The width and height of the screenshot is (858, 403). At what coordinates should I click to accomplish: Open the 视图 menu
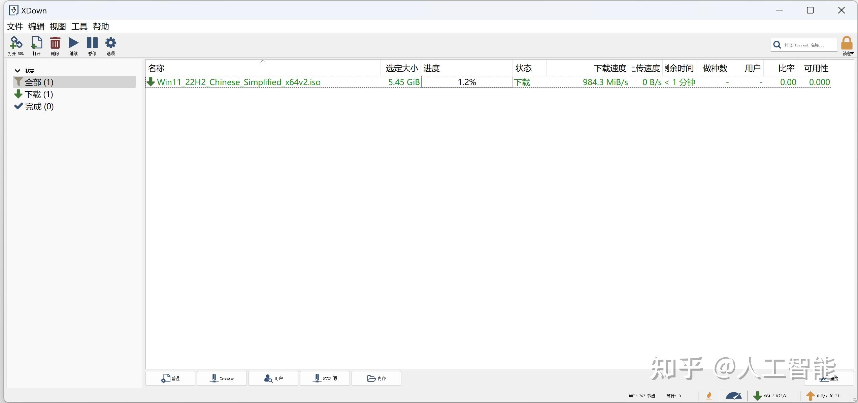(58, 27)
